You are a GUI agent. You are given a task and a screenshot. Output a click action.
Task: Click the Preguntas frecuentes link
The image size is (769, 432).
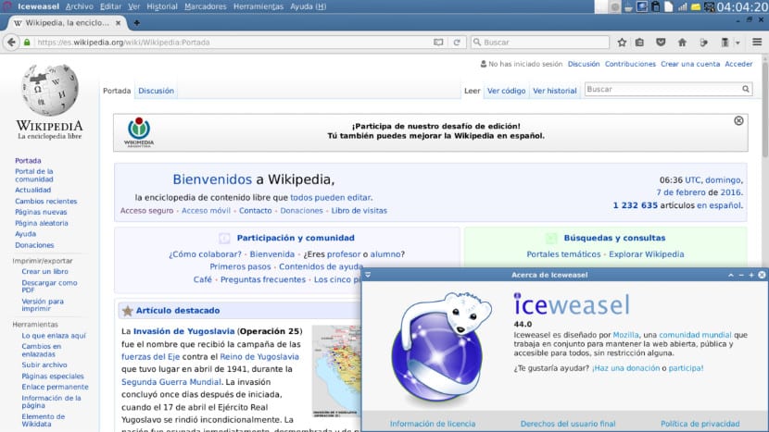click(263, 279)
